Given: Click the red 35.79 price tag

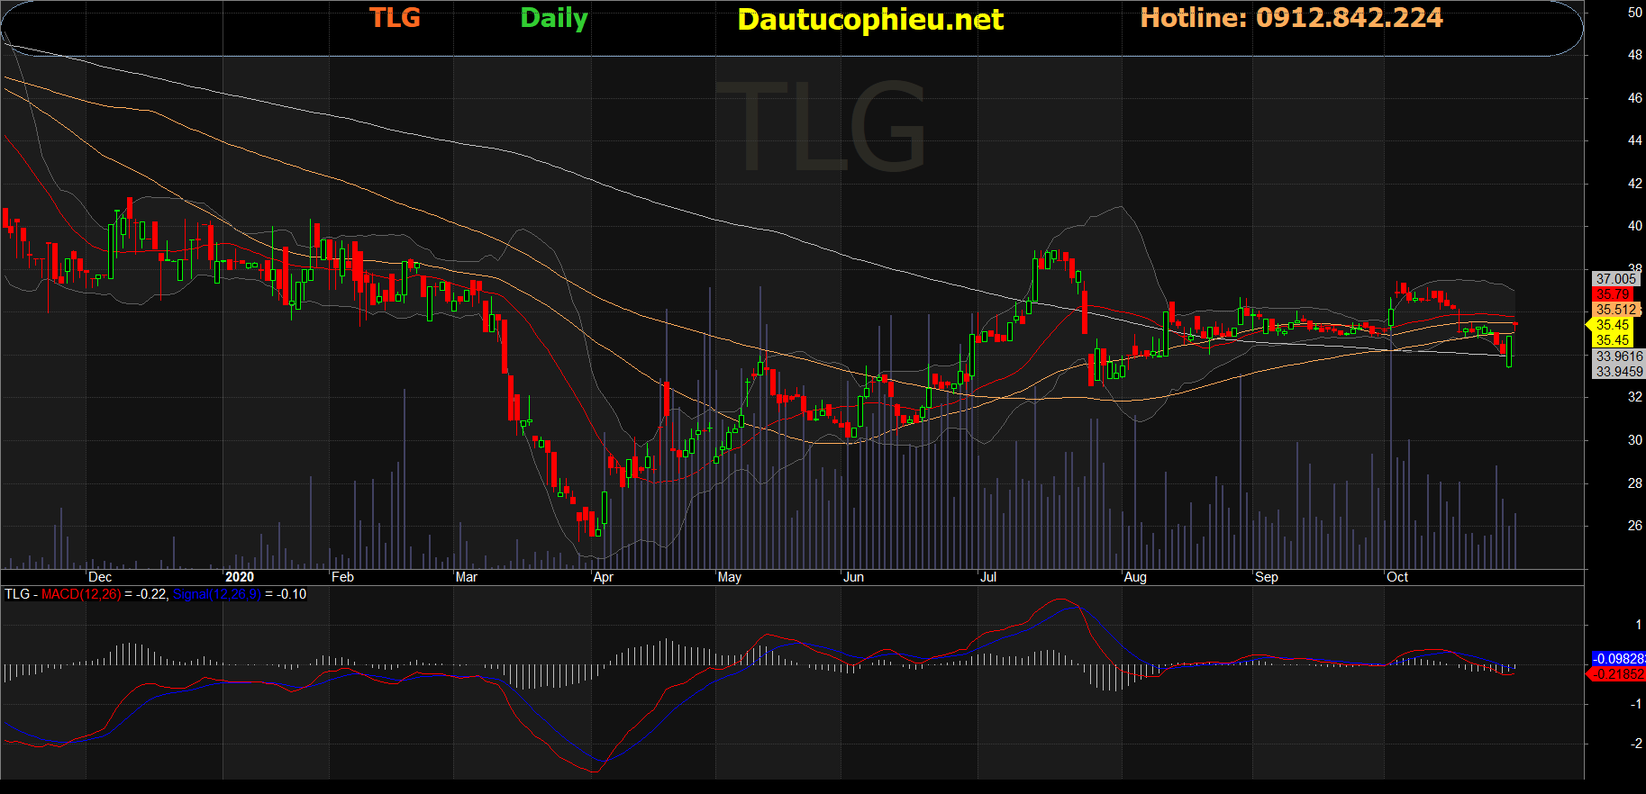Looking at the screenshot, I should click(x=1613, y=294).
